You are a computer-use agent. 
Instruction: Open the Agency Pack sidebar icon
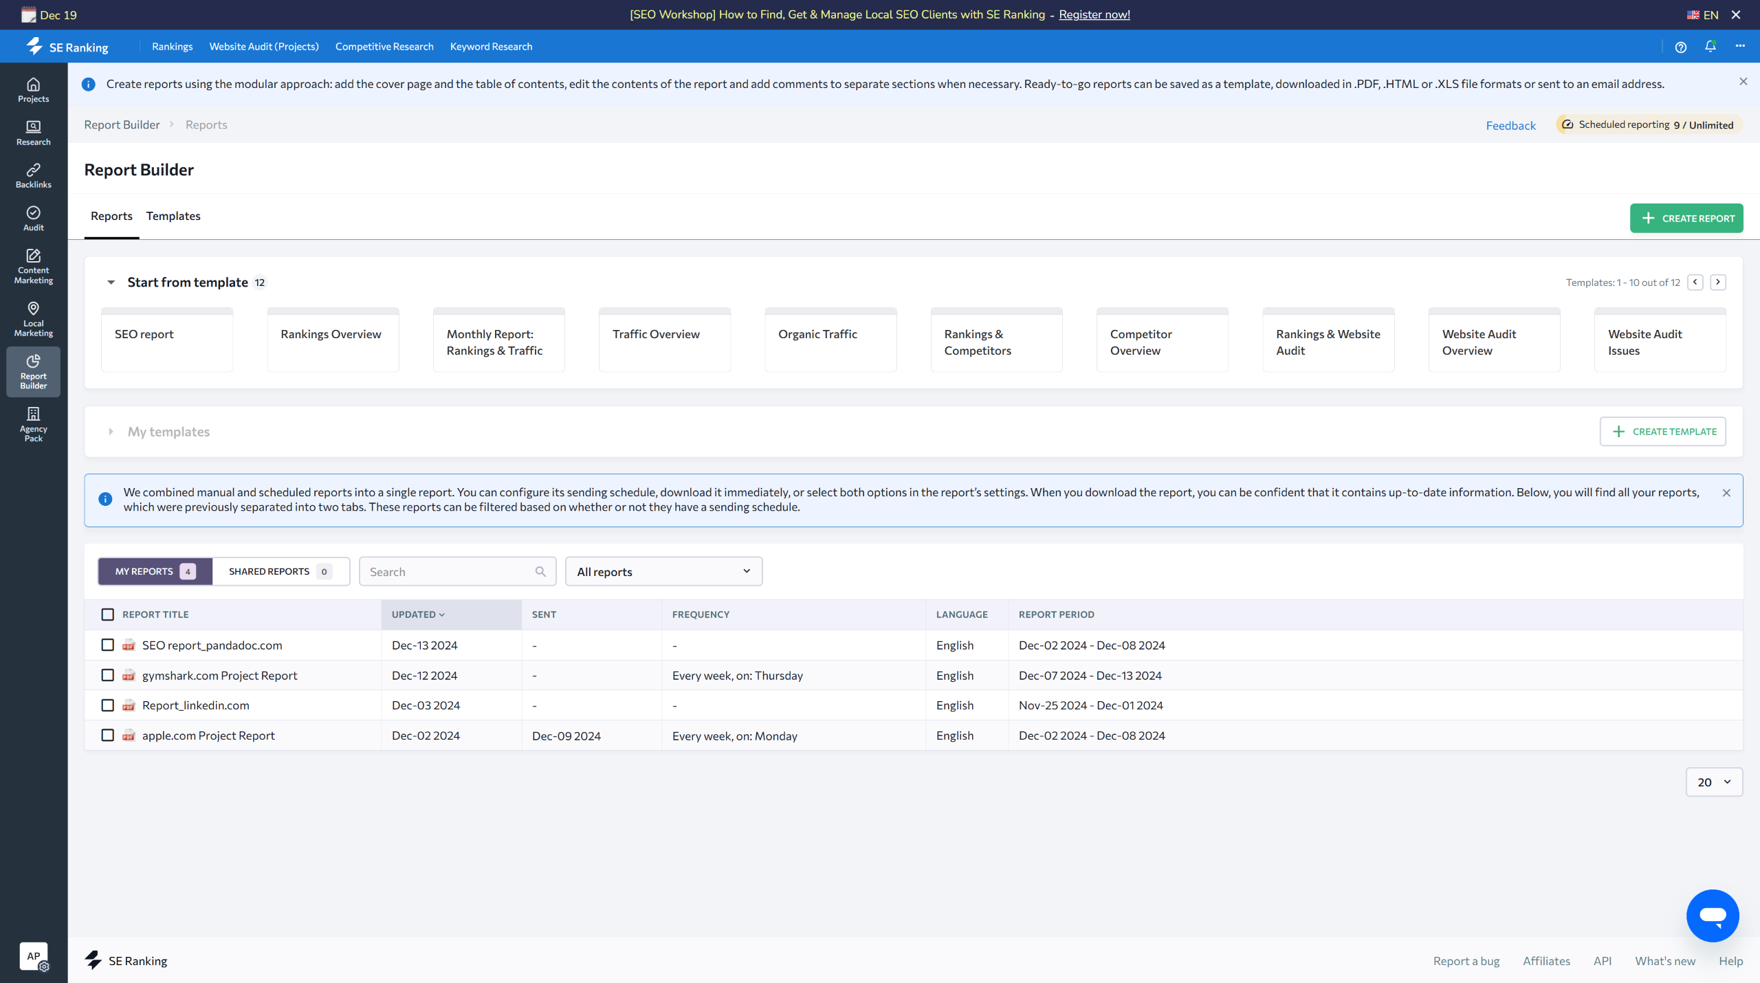(x=33, y=423)
